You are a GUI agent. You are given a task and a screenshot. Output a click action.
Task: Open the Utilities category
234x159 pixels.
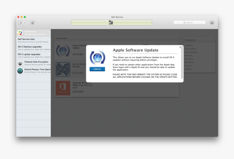coord(188,69)
